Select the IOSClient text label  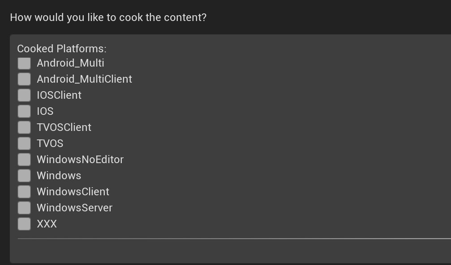(59, 95)
